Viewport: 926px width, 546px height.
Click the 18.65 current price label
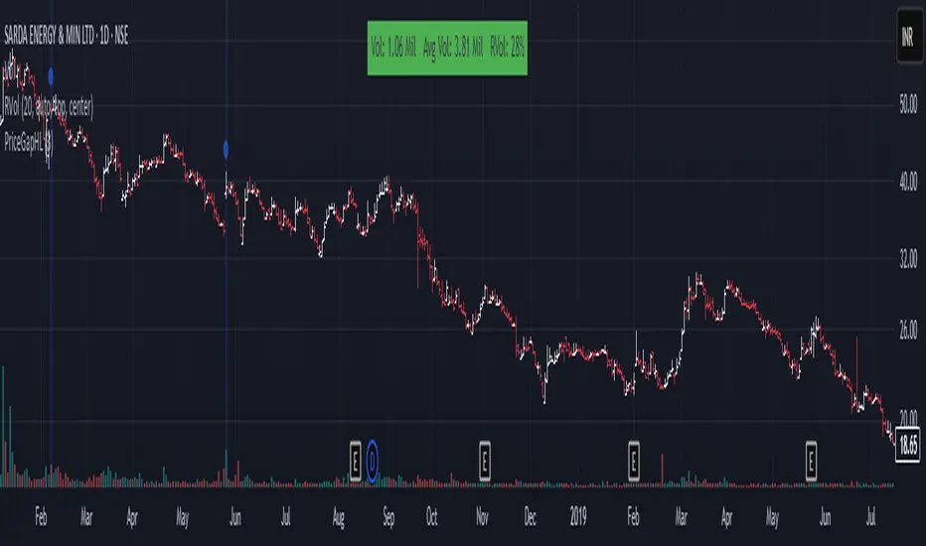click(908, 446)
